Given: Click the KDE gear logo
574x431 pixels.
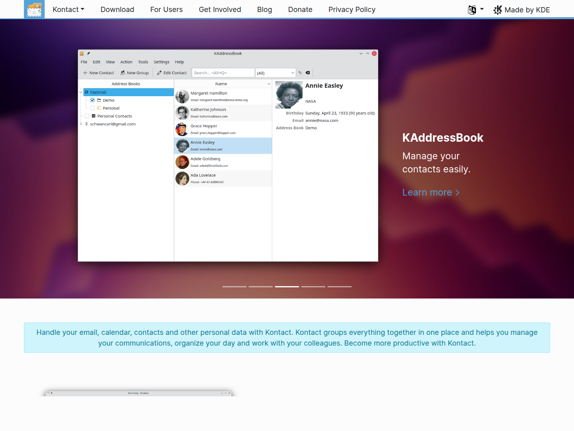Looking at the screenshot, I should (x=498, y=10).
